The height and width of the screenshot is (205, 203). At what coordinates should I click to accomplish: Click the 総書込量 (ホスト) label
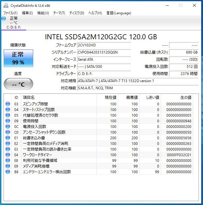154,52
